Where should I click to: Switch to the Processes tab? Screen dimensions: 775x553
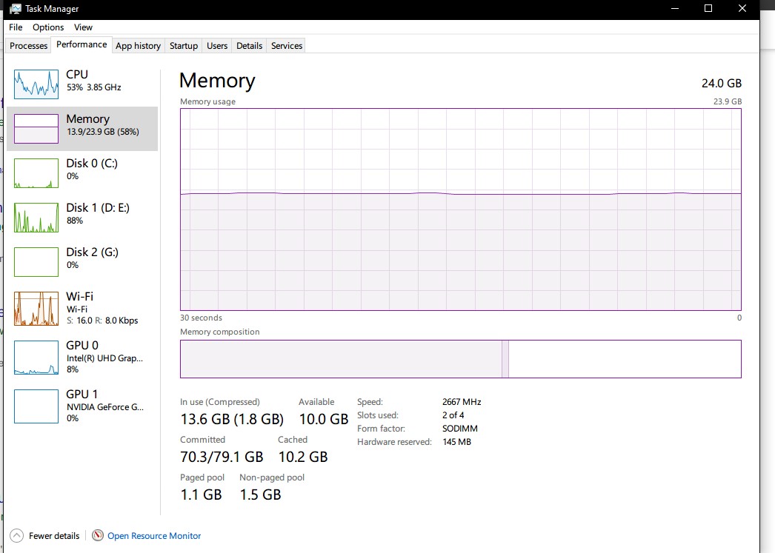pyautogui.click(x=29, y=46)
